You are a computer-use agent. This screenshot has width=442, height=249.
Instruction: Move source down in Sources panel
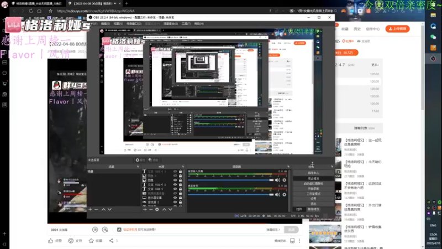click(x=170, y=210)
